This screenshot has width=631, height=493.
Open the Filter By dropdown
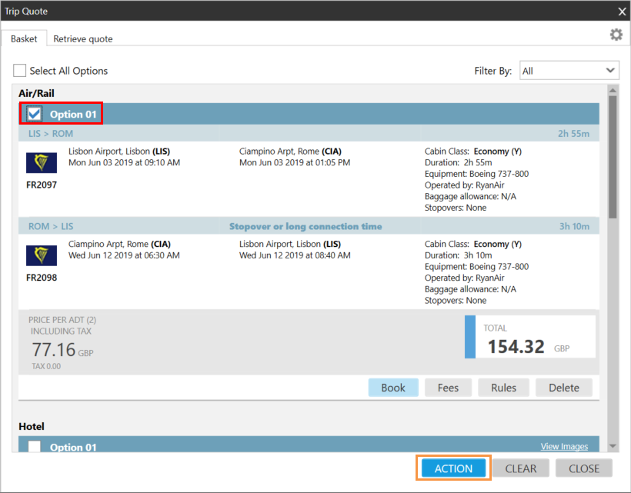[x=569, y=71]
